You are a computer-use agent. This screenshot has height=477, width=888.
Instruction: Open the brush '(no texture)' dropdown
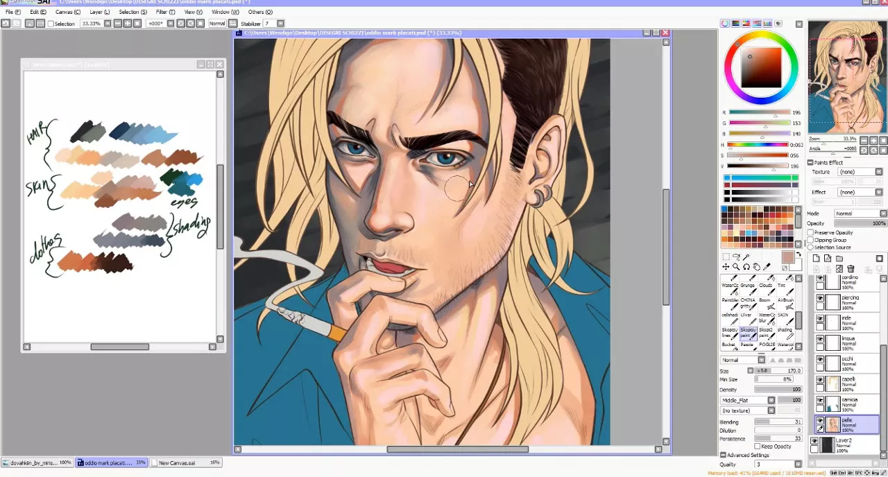(771, 410)
